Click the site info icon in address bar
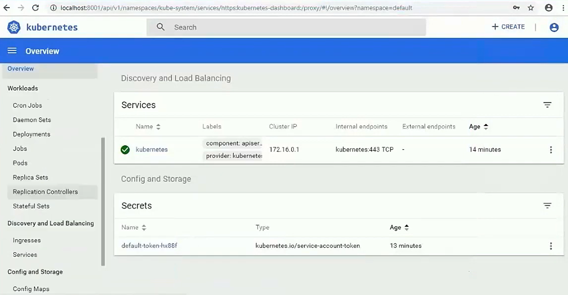568x295 pixels. point(53,8)
